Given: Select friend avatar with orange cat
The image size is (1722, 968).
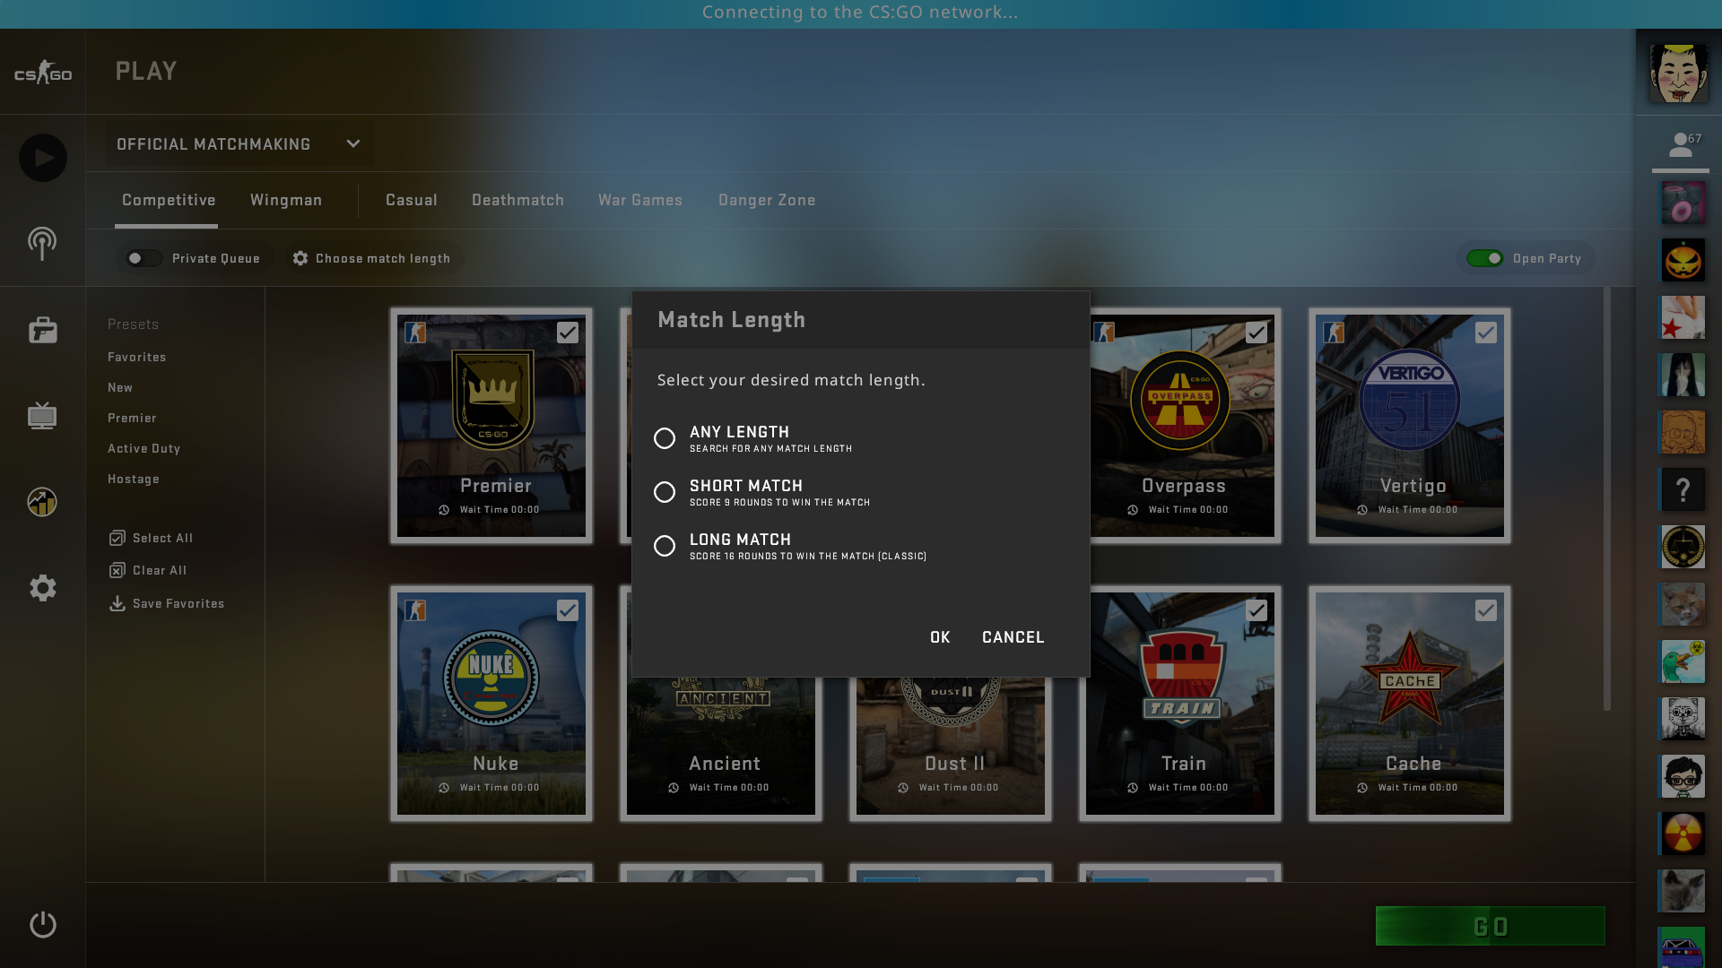Looking at the screenshot, I should [1683, 604].
